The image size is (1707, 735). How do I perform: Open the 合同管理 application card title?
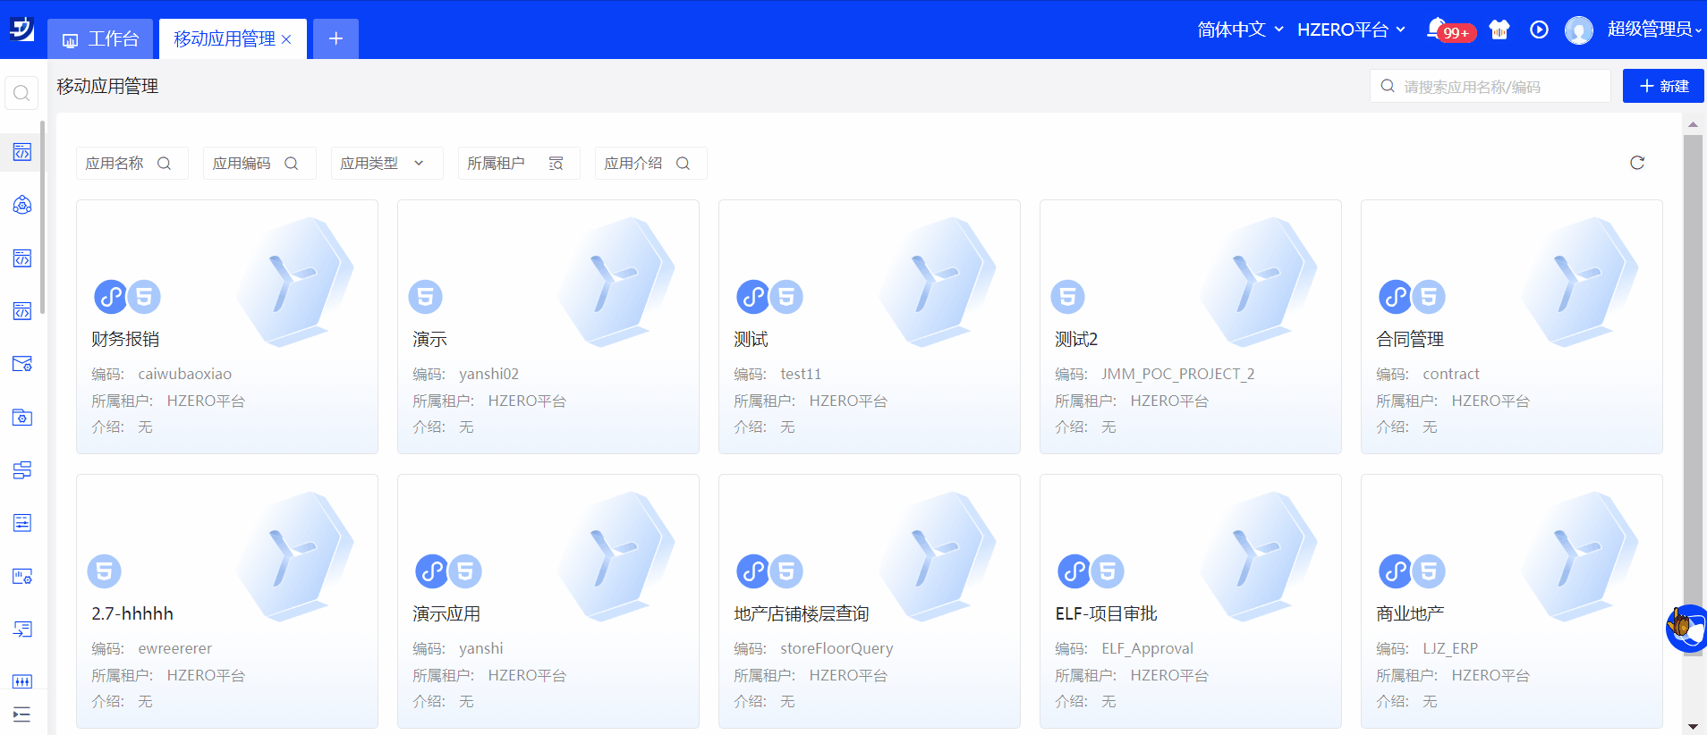[1410, 340]
